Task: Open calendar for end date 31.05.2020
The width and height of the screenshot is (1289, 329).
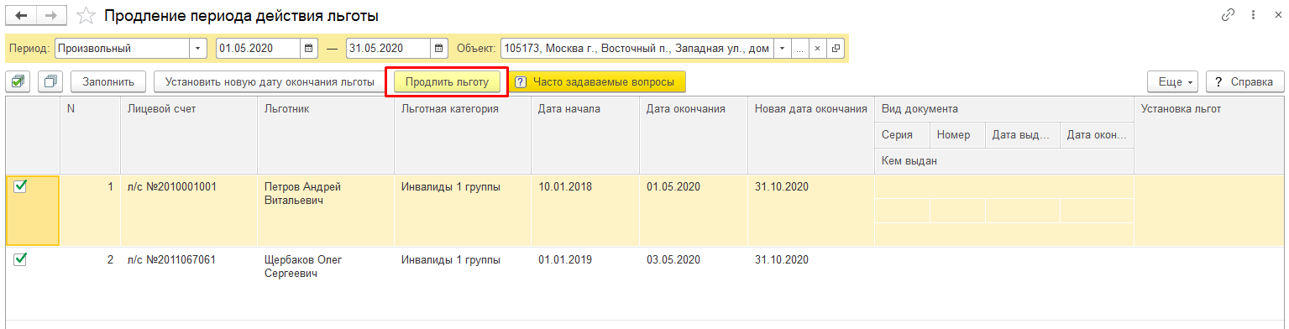Action: pos(440,48)
